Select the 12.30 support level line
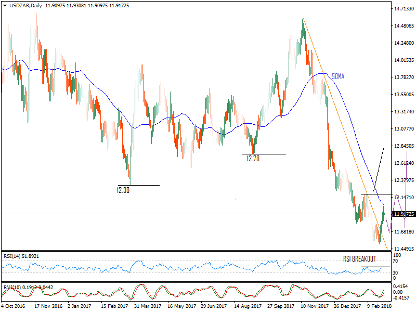The image size is (416, 312). [138, 185]
